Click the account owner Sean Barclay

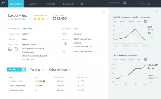point(27,29)
